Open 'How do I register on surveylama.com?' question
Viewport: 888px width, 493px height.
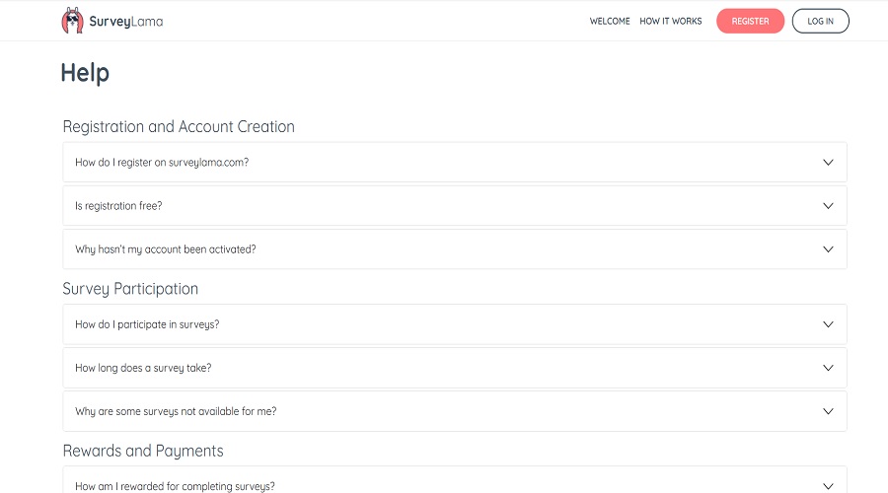pyautogui.click(x=162, y=163)
